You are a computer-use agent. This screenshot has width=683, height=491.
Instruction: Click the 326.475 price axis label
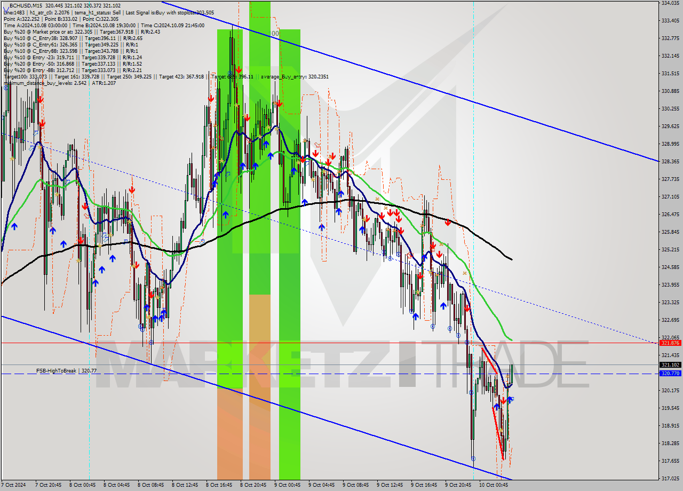click(x=670, y=215)
